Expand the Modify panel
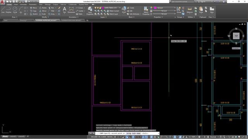This screenshot has width=248, height=139. point(45,17)
